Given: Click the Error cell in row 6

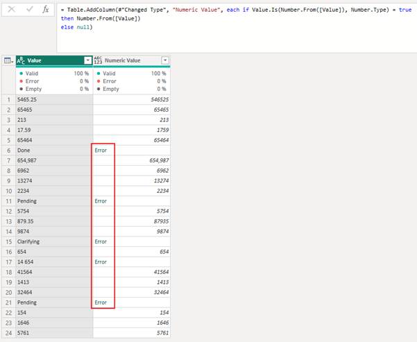Looking at the screenshot, I should coord(101,150).
